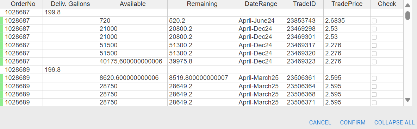Image resolution: width=417 pixels, height=129 pixels.
Task: Click the vertical scrollbar thumb
Action: 407,15
